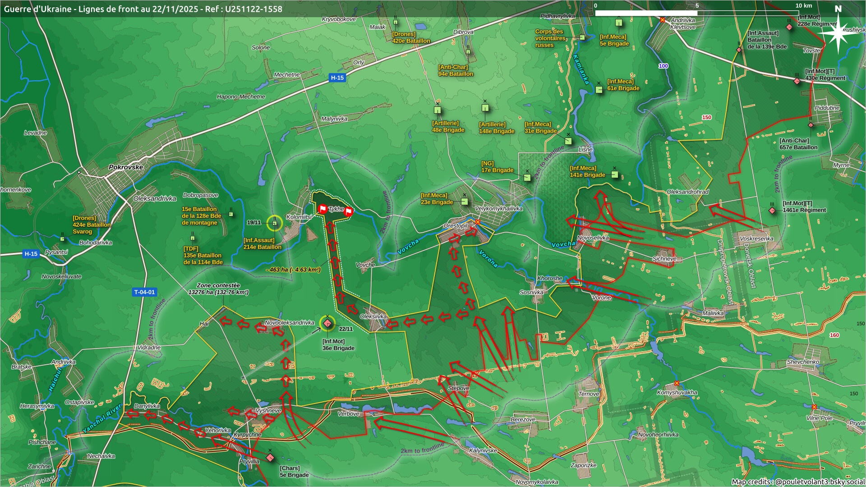The height and width of the screenshot is (487, 866).
Task: Click the distance scale bar
Action: [x=697, y=13]
